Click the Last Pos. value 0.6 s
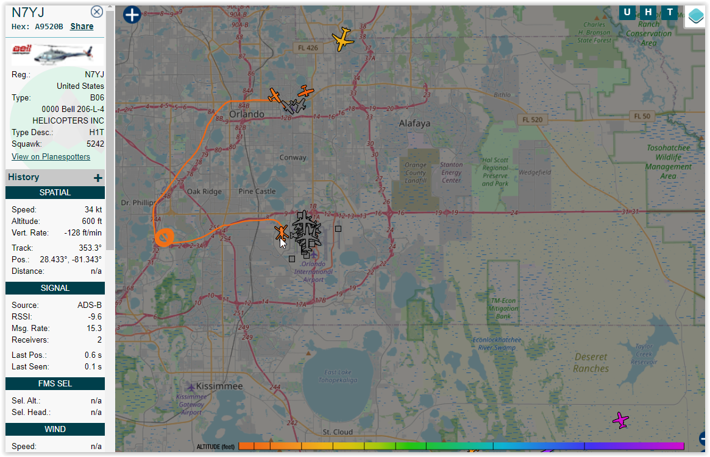 93,355
